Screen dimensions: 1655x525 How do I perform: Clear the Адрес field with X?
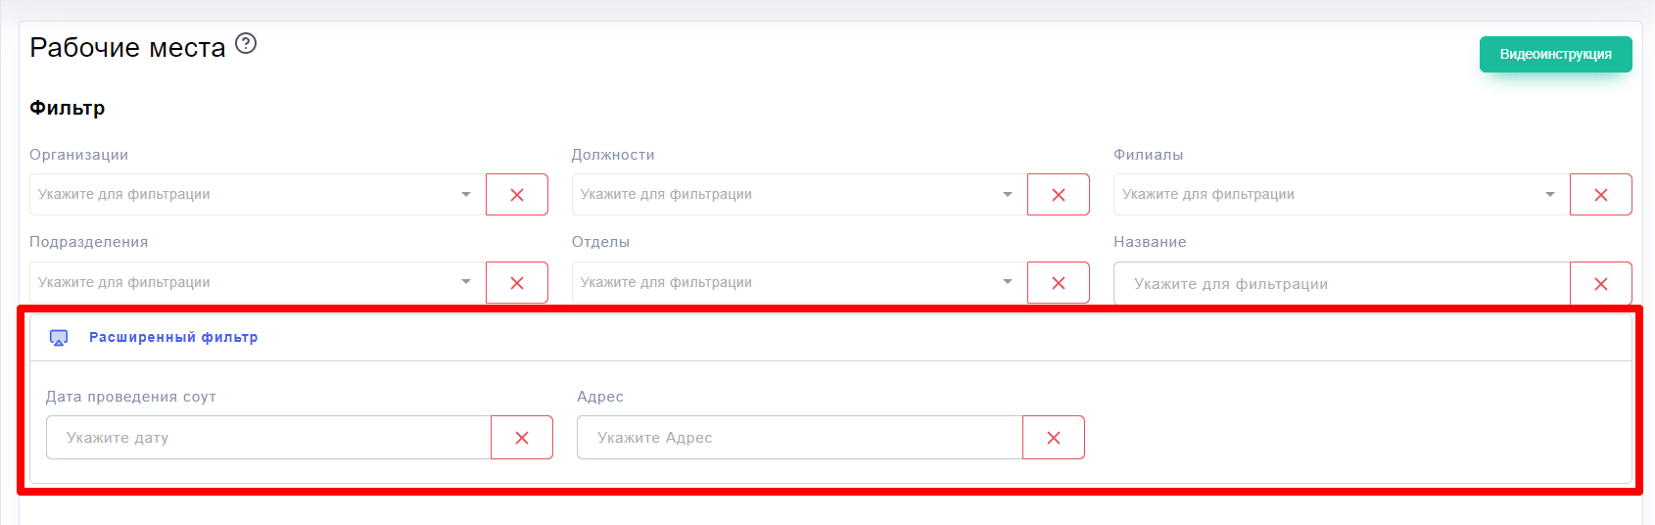tap(1054, 438)
